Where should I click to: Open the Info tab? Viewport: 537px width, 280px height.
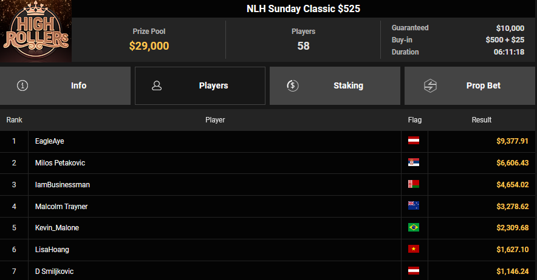66,85
